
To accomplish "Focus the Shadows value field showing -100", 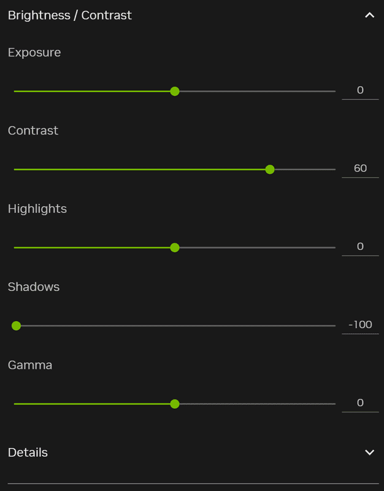I will [360, 325].
